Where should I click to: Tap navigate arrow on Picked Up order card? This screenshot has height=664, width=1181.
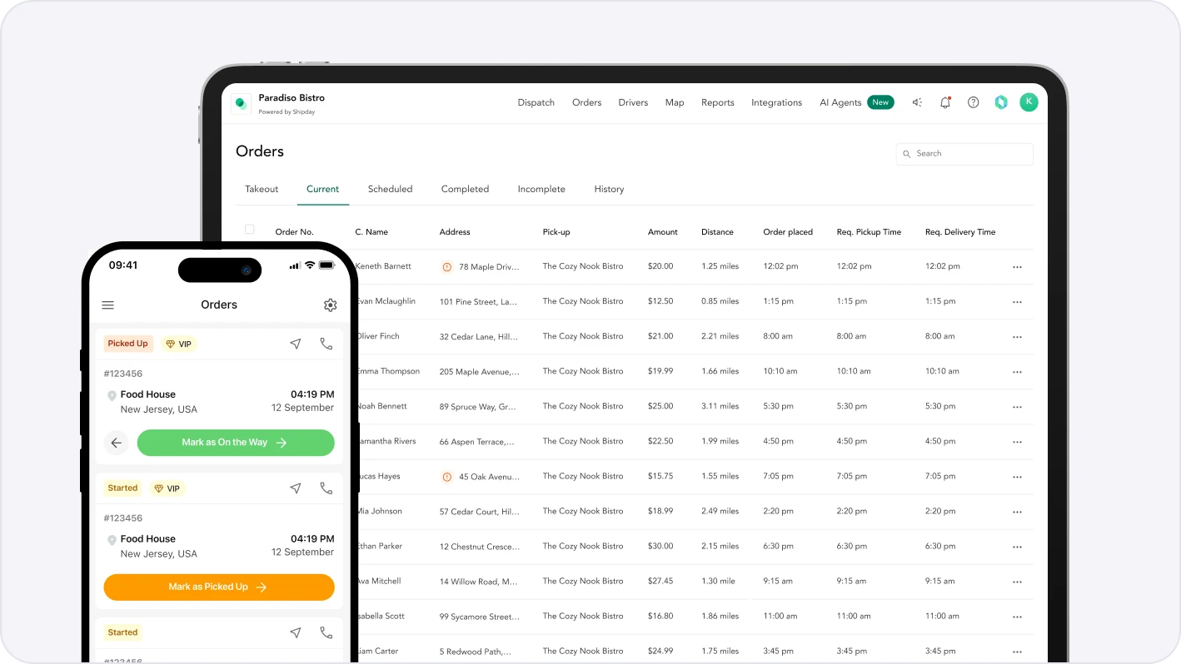pos(296,344)
